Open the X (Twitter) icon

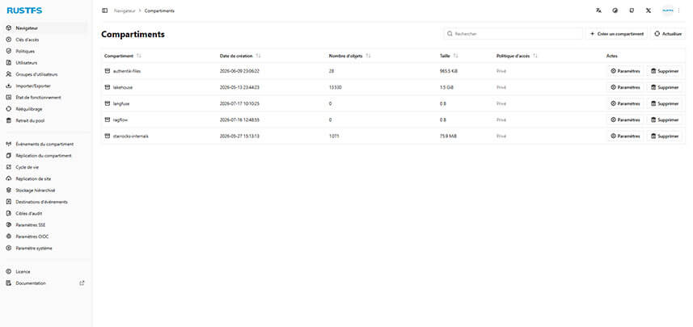point(649,10)
